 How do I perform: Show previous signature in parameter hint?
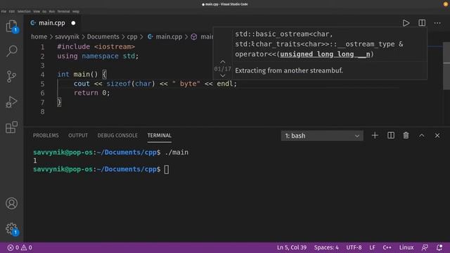click(223, 62)
